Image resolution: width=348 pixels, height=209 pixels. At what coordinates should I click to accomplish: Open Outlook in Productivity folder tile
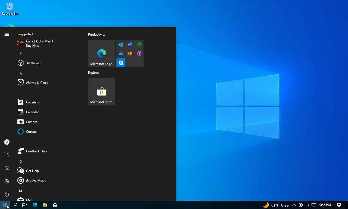point(121,45)
